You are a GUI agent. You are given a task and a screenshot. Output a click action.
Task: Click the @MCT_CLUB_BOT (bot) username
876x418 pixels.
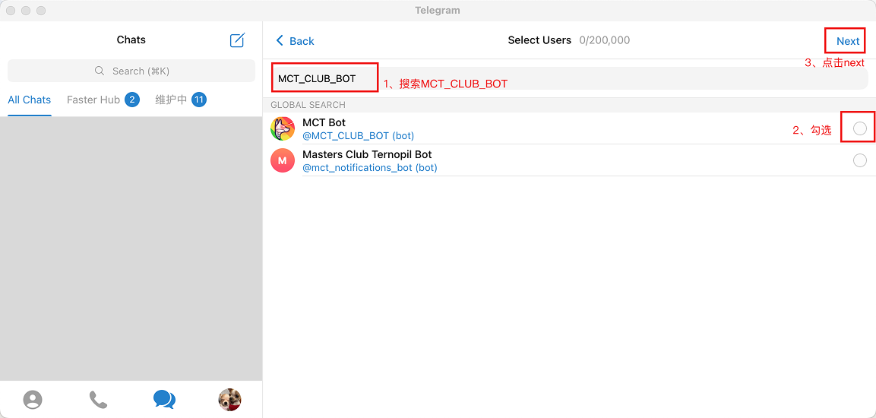[358, 136]
